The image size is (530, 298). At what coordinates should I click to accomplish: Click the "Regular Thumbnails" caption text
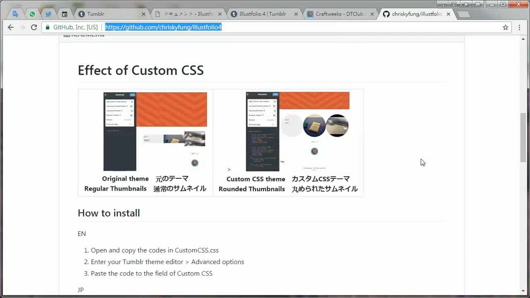pyautogui.click(x=116, y=189)
